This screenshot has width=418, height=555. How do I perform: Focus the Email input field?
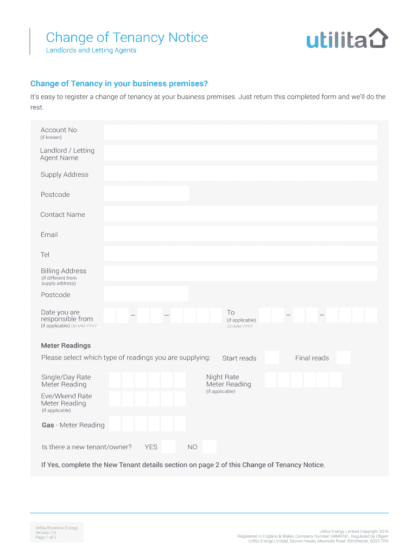point(240,234)
